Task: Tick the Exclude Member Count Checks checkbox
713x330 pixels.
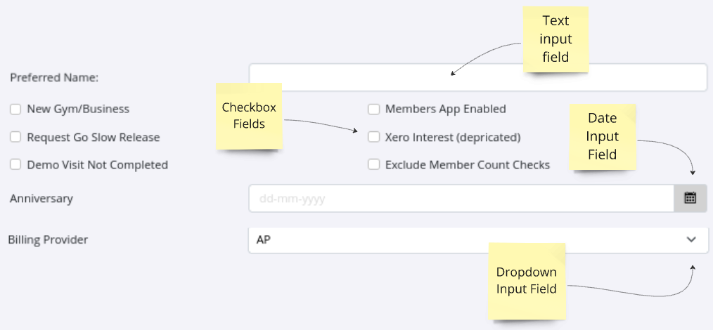Action: point(373,165)
